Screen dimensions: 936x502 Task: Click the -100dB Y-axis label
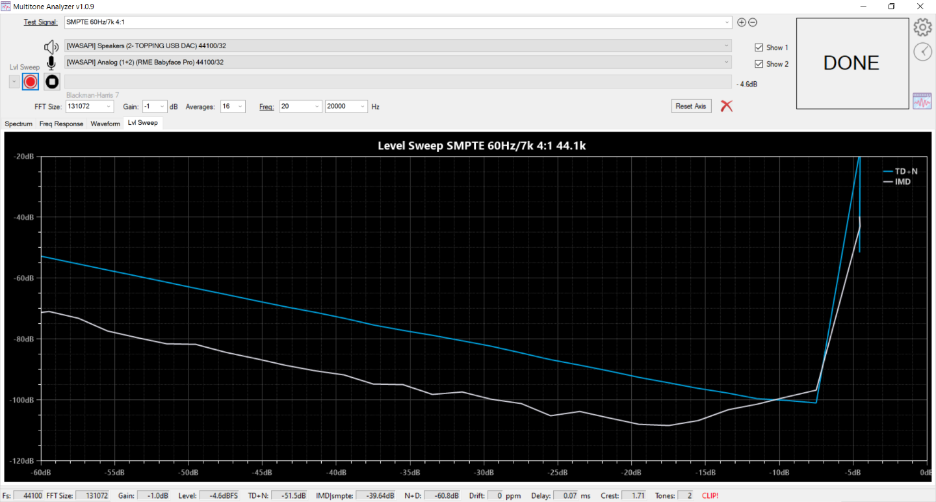click(22, 400)
